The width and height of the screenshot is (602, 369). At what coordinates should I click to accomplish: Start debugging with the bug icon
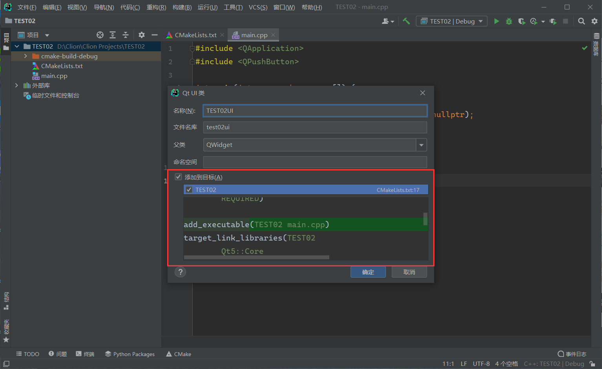[509, 21]
